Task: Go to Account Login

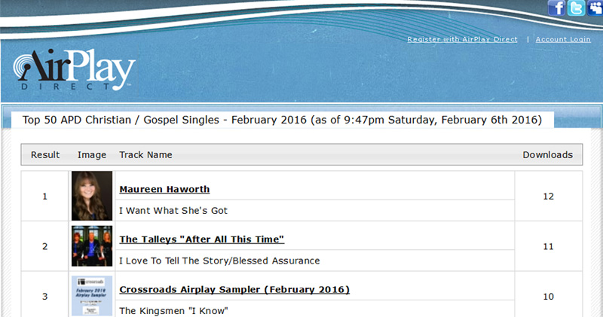Action: pos(563,39)
